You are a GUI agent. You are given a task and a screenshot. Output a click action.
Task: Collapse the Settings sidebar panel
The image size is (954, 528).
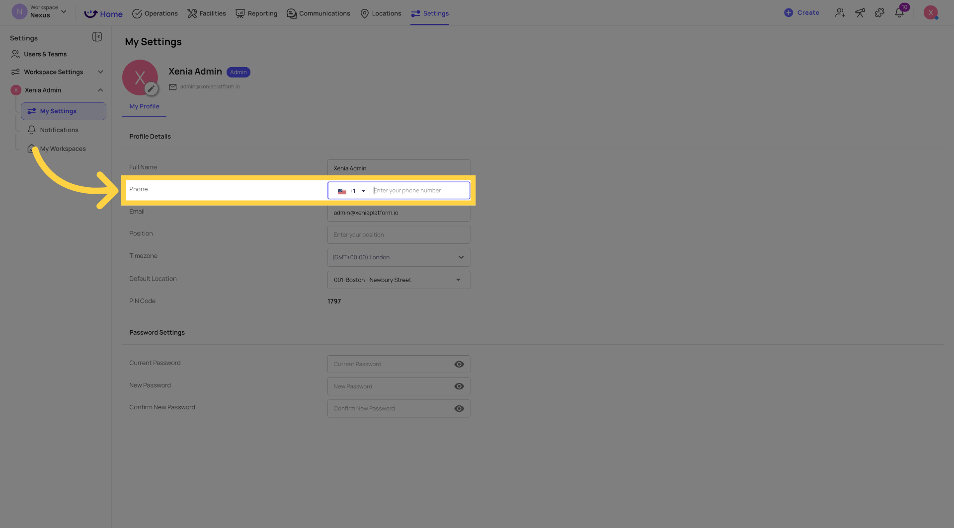click(97, 37)
